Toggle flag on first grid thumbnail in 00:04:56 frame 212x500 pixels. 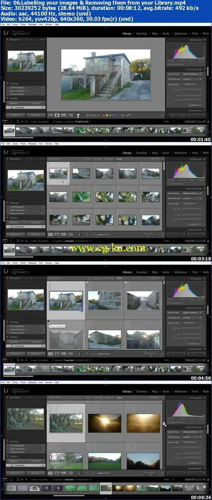coord(49,284)
